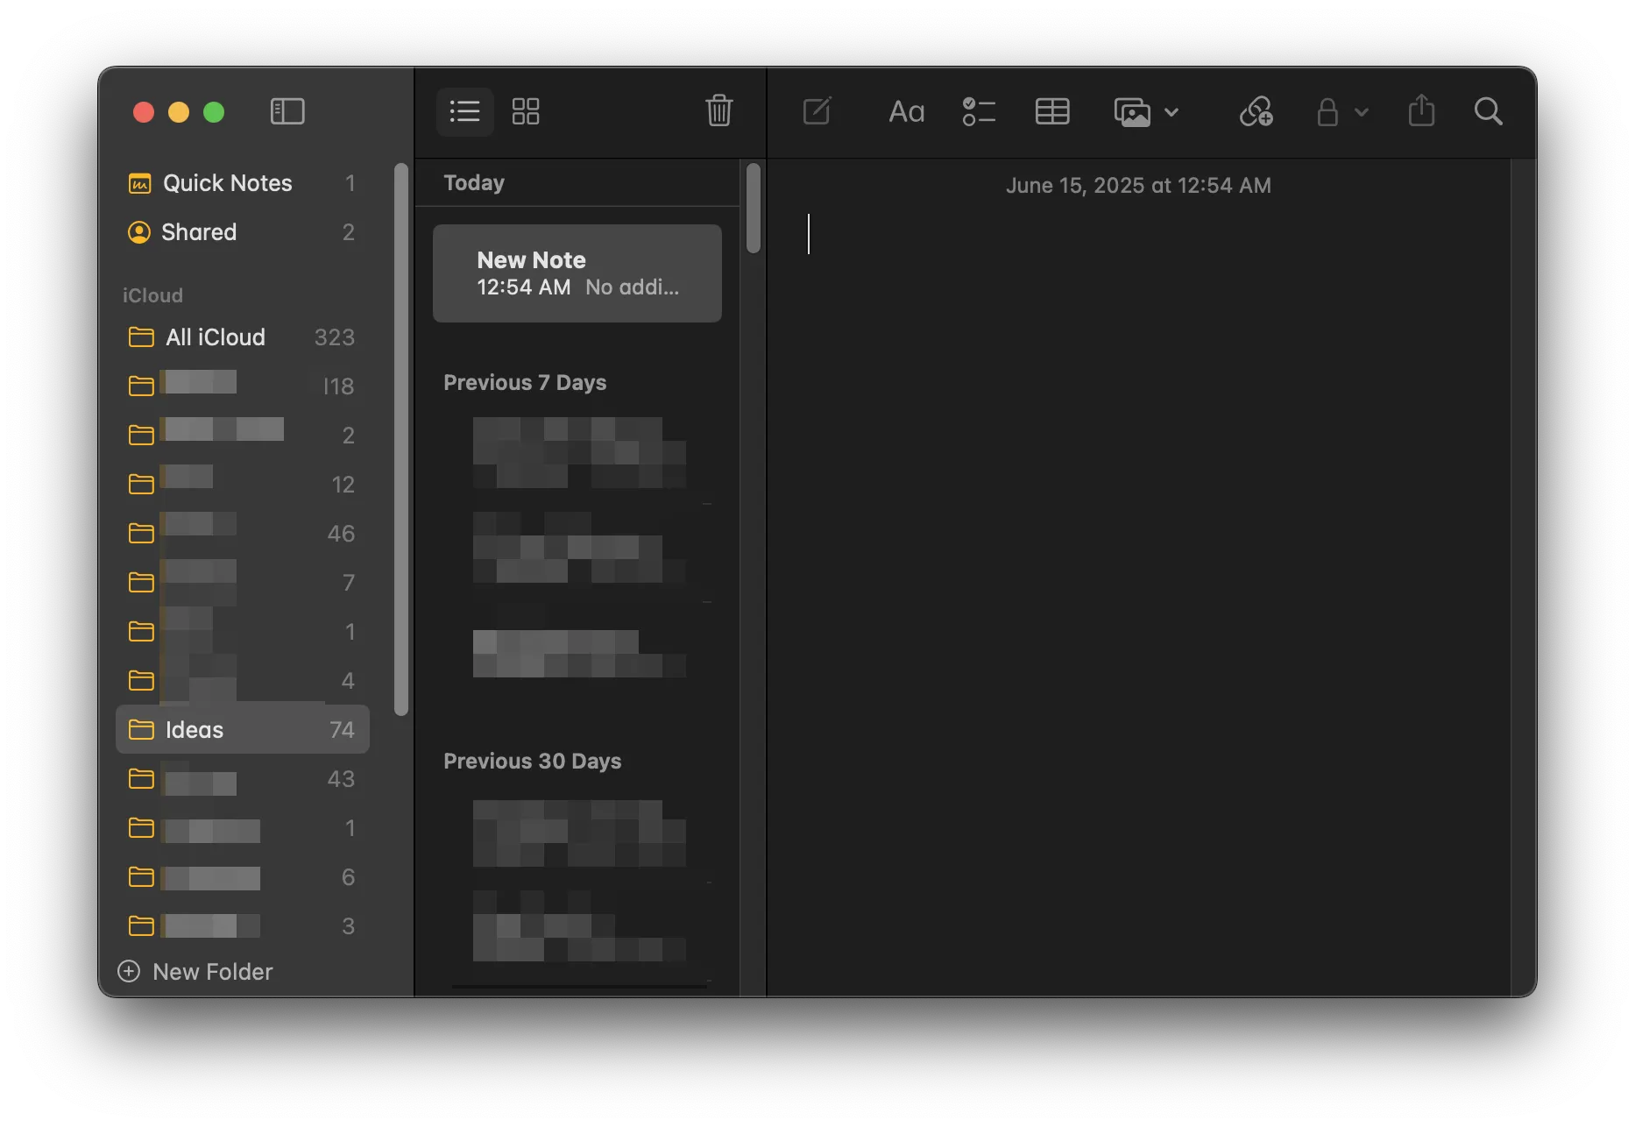The width and height of the screenshot is (1635, 1127).
Task: Insert a checklist using the toolbar icon
Action: (978, 111)
